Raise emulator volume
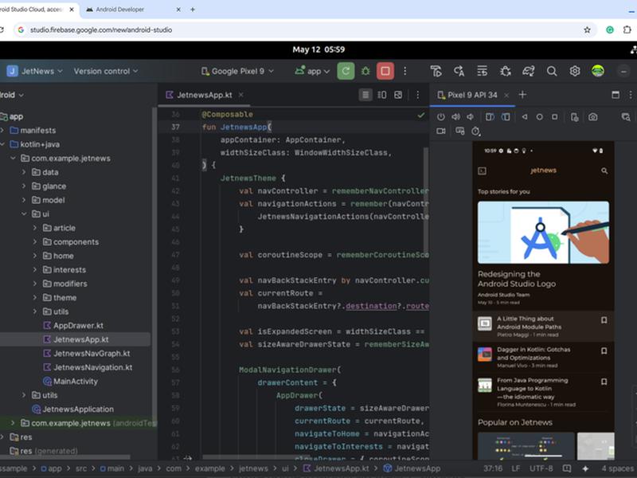The image size is (637, 478). (455, 117)
